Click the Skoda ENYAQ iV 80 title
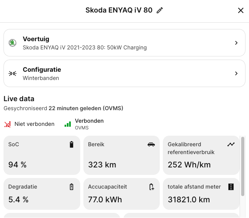Image resolution: width=249 pixels, height=218 pixels. (x=119, y=10)
